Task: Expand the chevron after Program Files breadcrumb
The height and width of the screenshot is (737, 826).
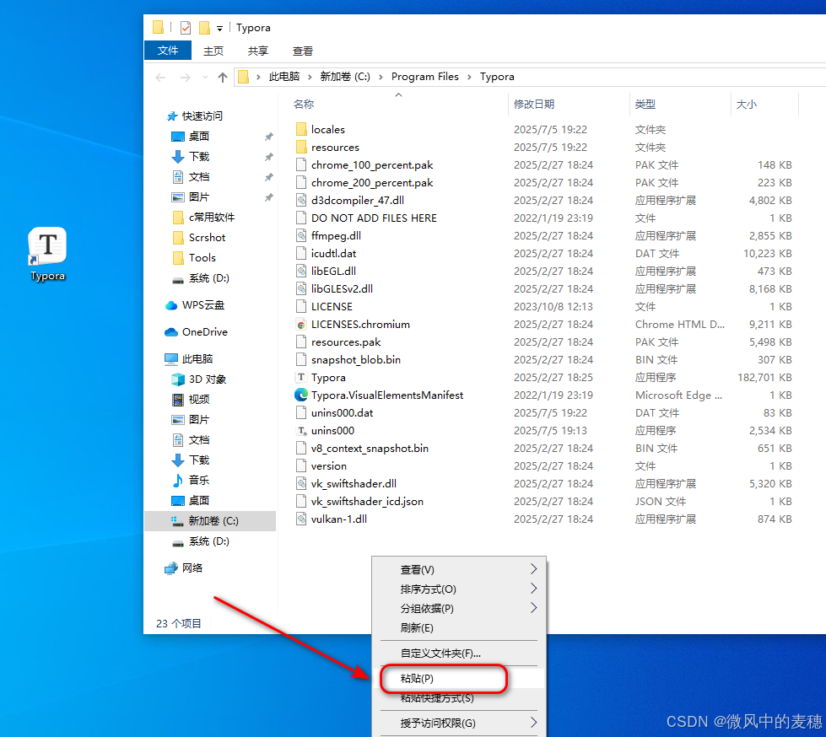Action: 469,78
